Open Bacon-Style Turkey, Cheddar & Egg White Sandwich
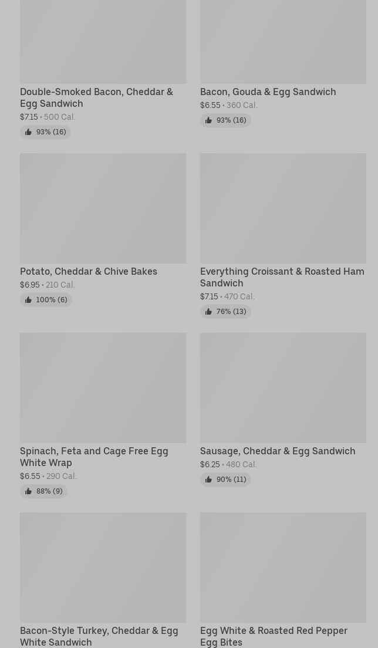Screen dimensions: 378x648 pos(99,636)
